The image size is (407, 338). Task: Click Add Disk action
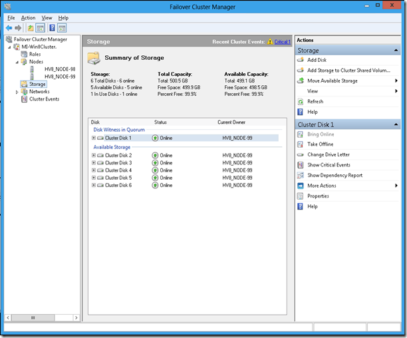pyautogui.click(x=317, y=60)
